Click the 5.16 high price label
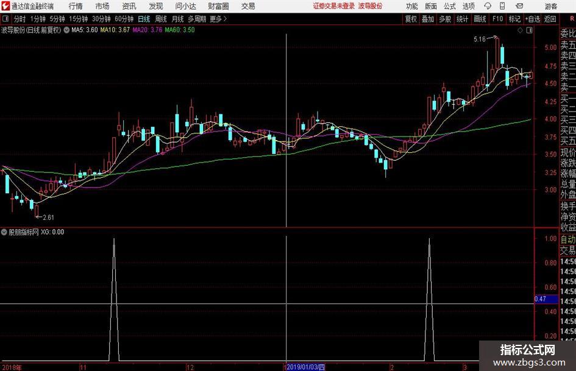Screen dimensions: 576x371 coord(479,40)
